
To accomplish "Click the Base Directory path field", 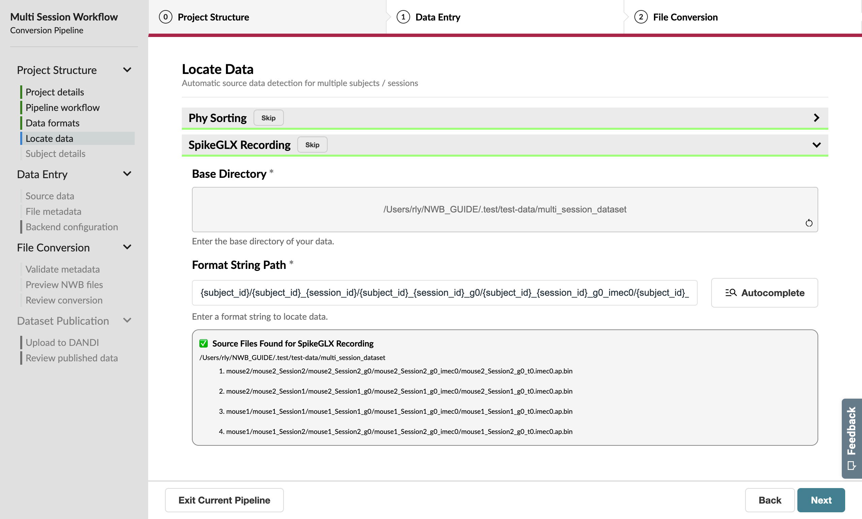I will (505, 209).
